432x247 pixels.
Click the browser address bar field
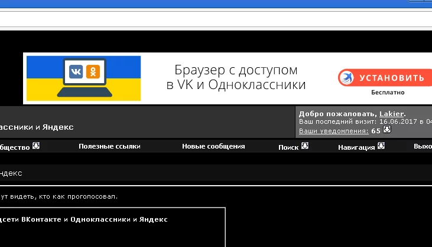pyautogui.click(x=216, y=19)
